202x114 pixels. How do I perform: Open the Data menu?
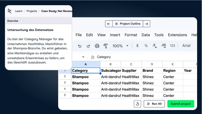tap(146, 35)
